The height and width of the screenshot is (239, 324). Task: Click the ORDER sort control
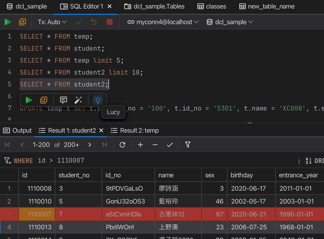tap(315, 161)
